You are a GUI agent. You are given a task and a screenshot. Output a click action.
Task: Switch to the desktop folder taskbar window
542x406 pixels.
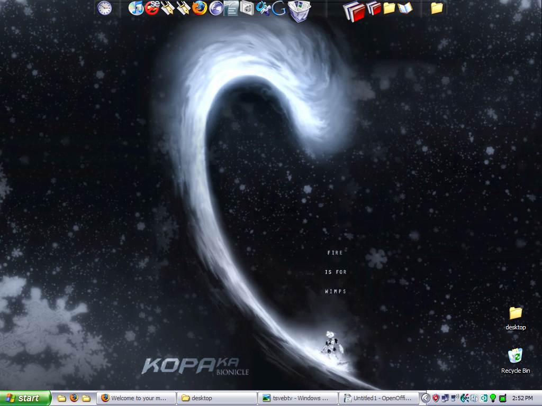tap(217, 398)
